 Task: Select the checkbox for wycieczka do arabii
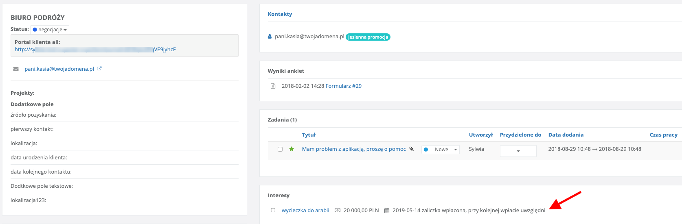coord(273,210)
